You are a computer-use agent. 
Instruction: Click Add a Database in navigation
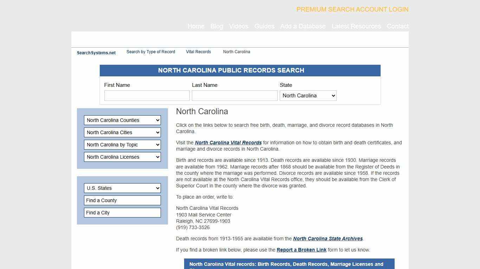(x=303, y=26)
